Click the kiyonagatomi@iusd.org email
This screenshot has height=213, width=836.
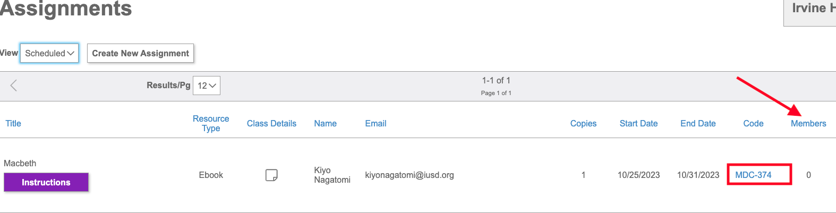410,175
